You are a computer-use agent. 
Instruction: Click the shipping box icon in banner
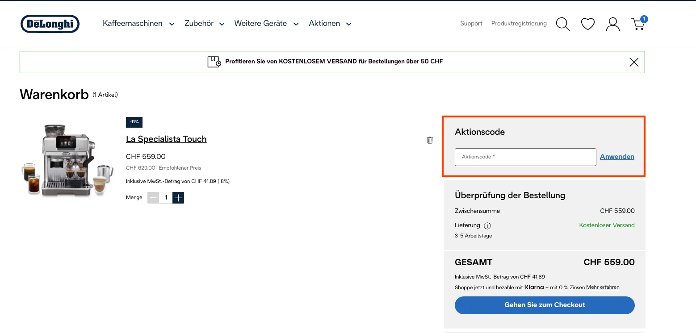click(214, 62)
